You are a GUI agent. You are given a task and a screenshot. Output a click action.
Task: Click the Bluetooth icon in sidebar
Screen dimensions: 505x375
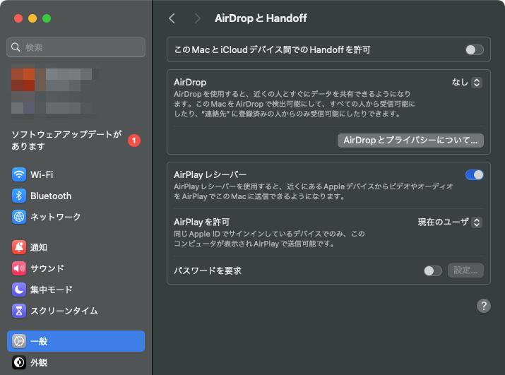tap(19, 196)
